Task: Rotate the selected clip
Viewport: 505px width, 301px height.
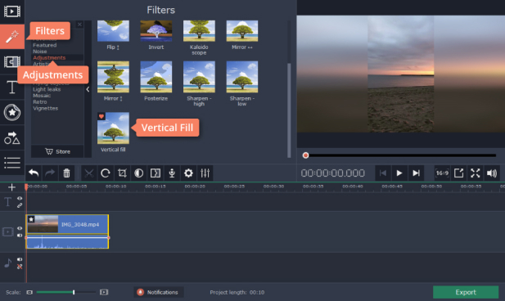Action: tap(106, 173)
